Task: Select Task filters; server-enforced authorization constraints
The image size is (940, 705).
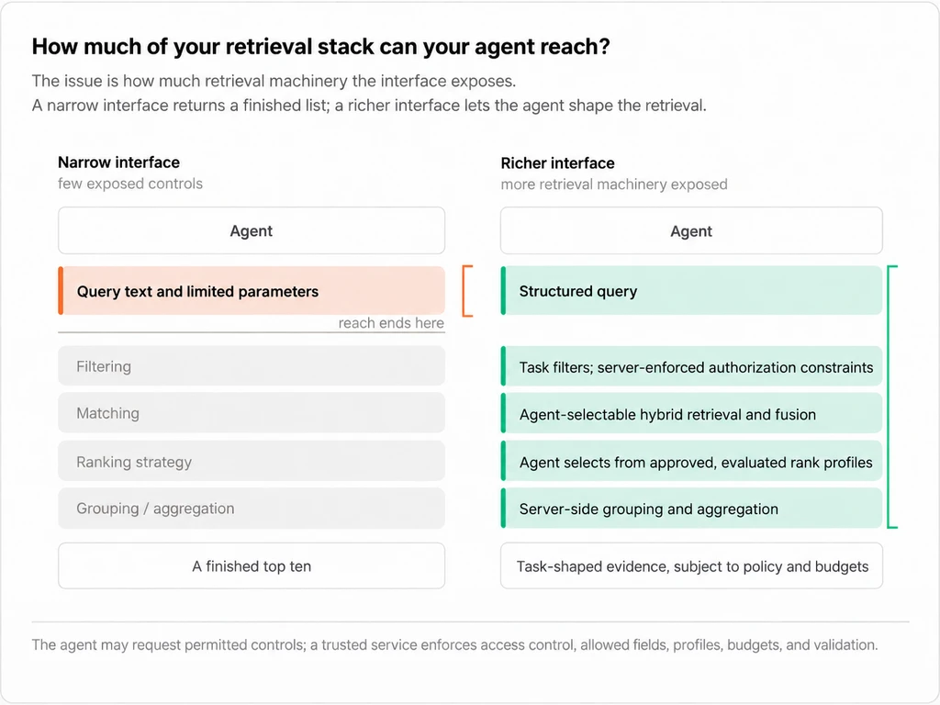Action: point(691,365)
